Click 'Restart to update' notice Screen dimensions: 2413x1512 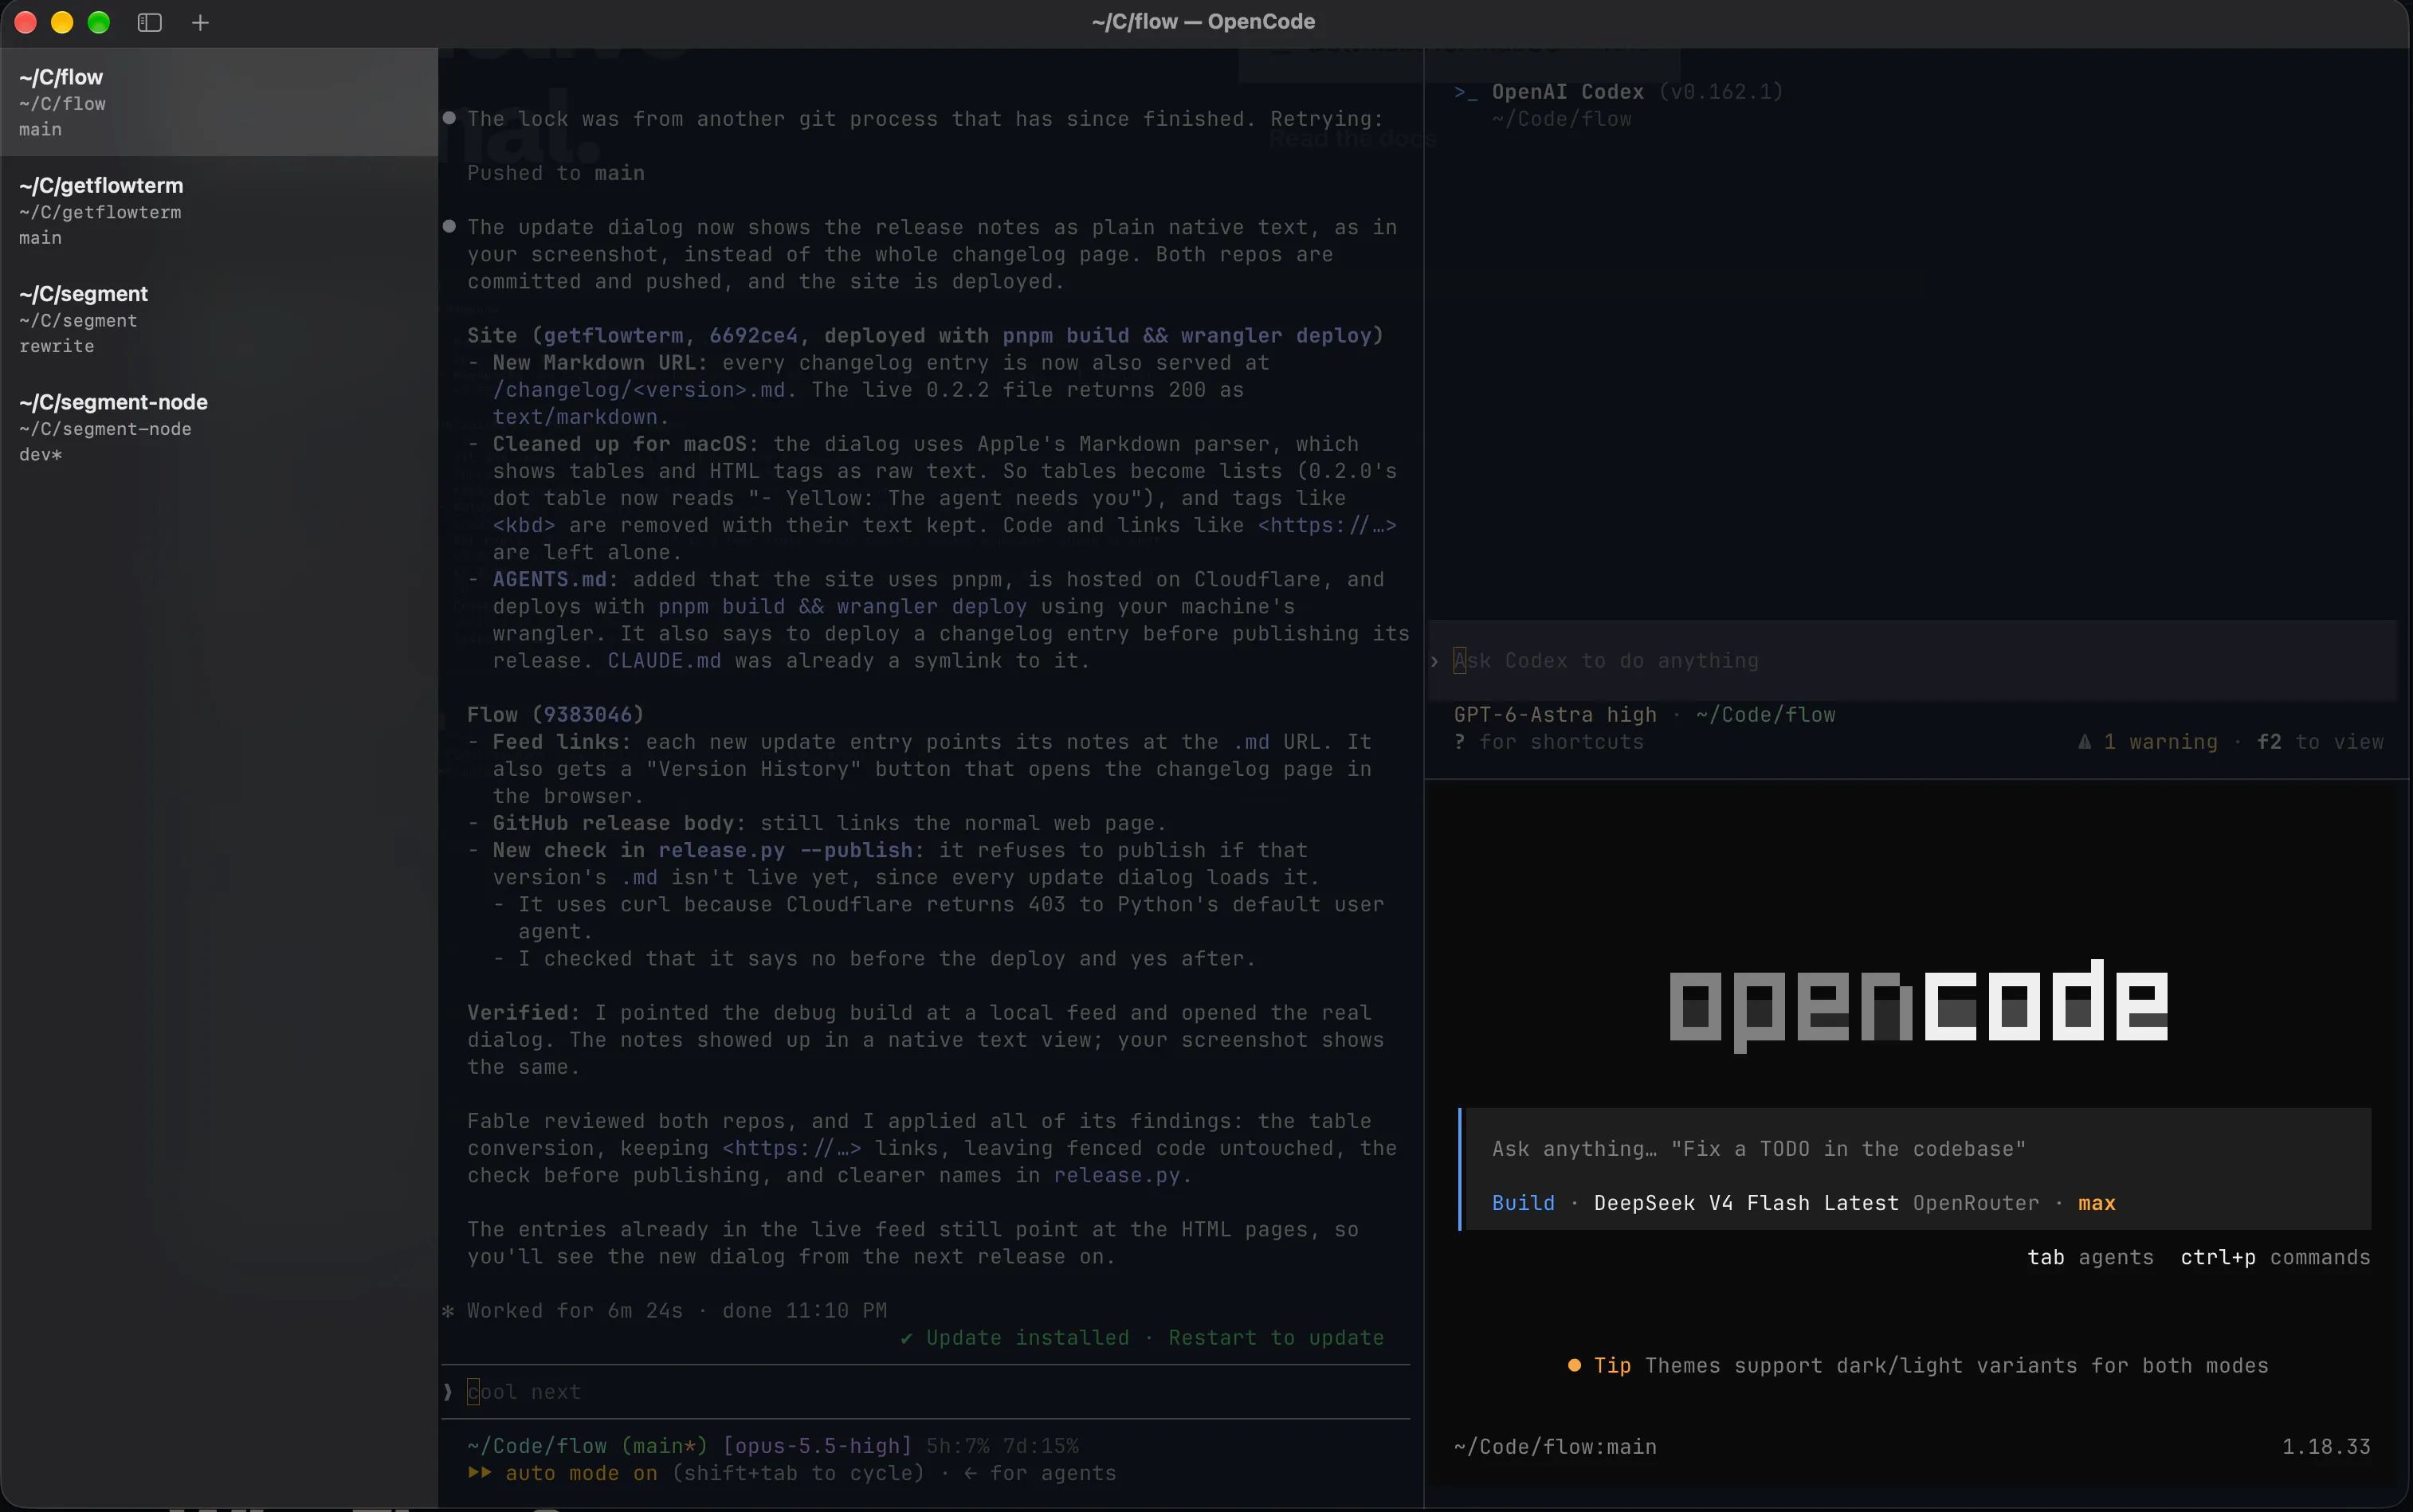1276,1337
